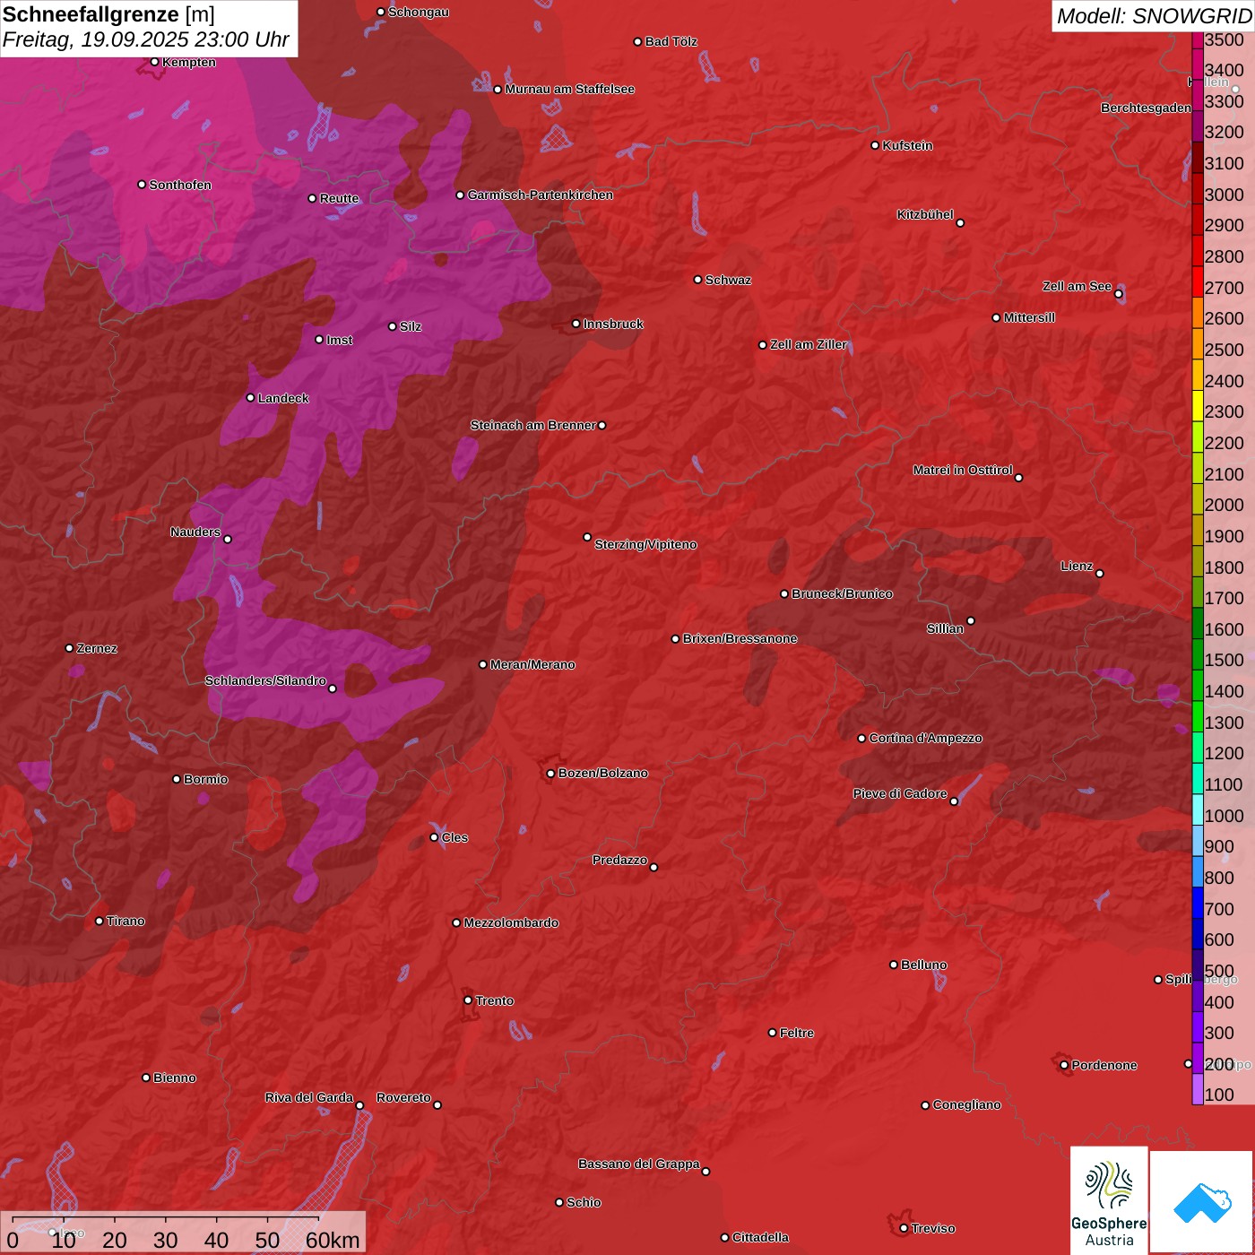This screenshot has width=1255, height=1255.
Task: Click the blue snow app logo
Action: click(1202, 1202)
